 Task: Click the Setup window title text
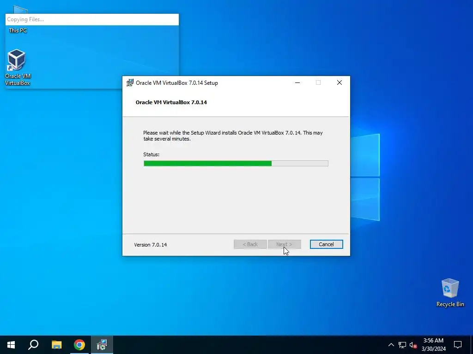coord(177,83)
